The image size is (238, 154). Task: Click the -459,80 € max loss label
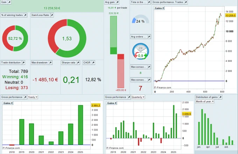pos(121,90)
